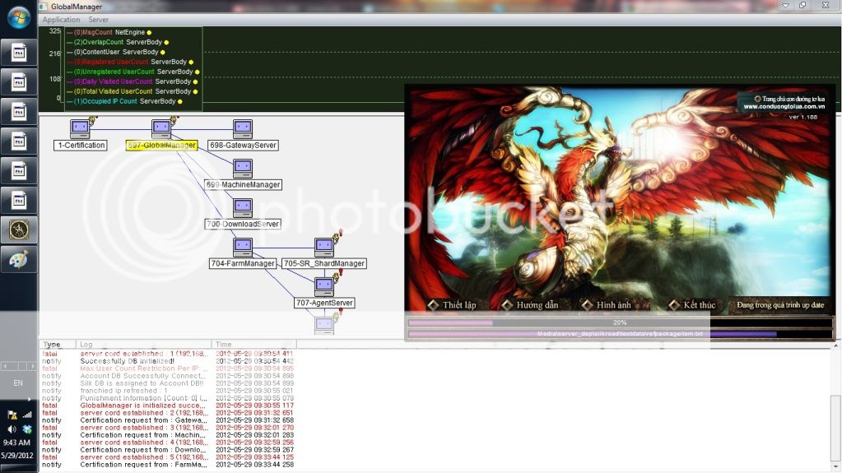Click the 698-GatewayServer computer icon
The image size is (842, 473).
click(x=242, y=128)
